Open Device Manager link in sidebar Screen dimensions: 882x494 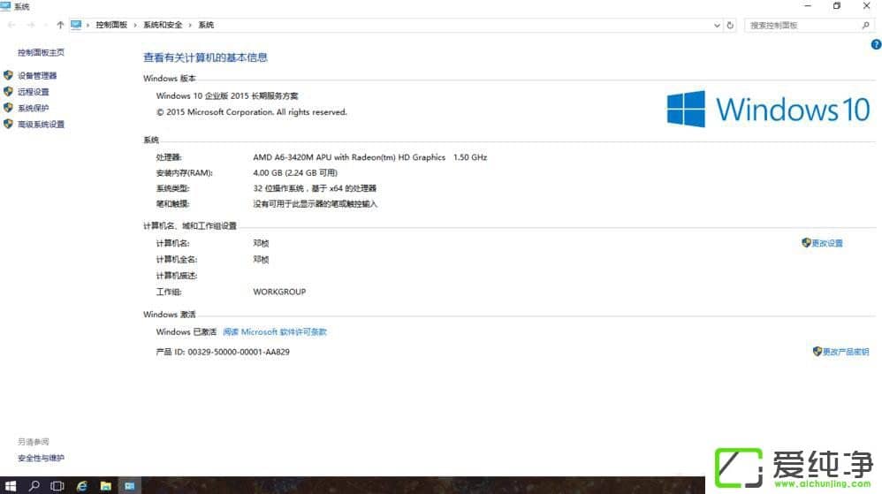coord(37,75)
